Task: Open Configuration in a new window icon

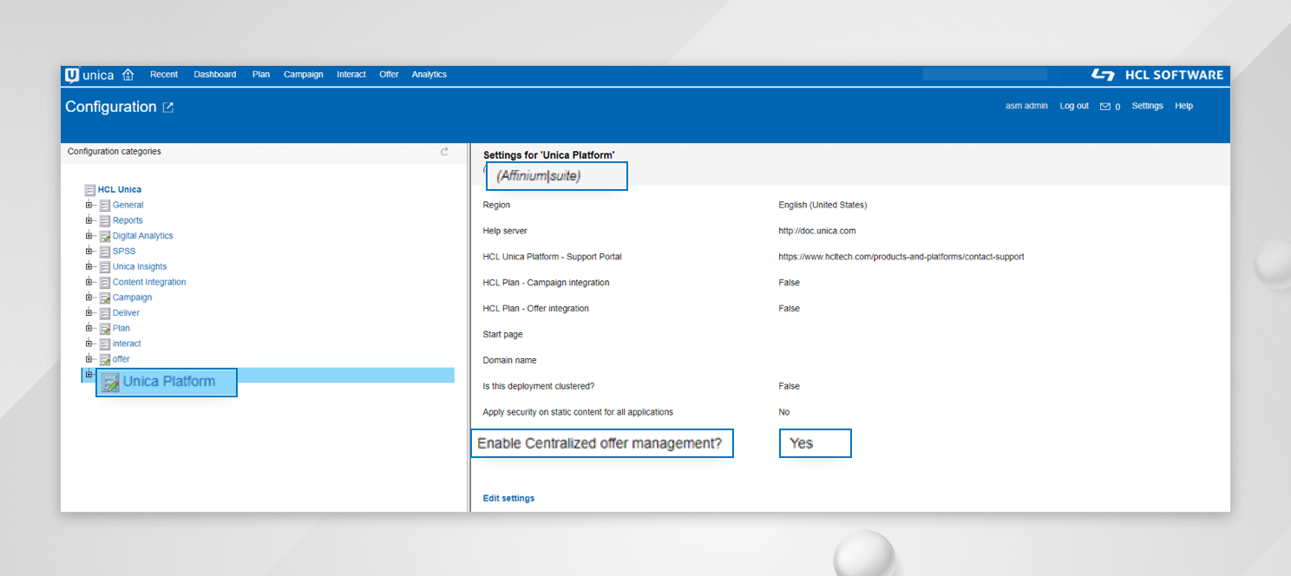Action: click(167, 106)
